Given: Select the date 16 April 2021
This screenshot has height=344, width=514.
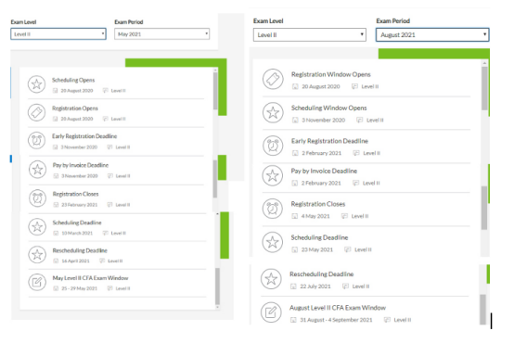Looking at the screenshot, I should click(75, 261).
